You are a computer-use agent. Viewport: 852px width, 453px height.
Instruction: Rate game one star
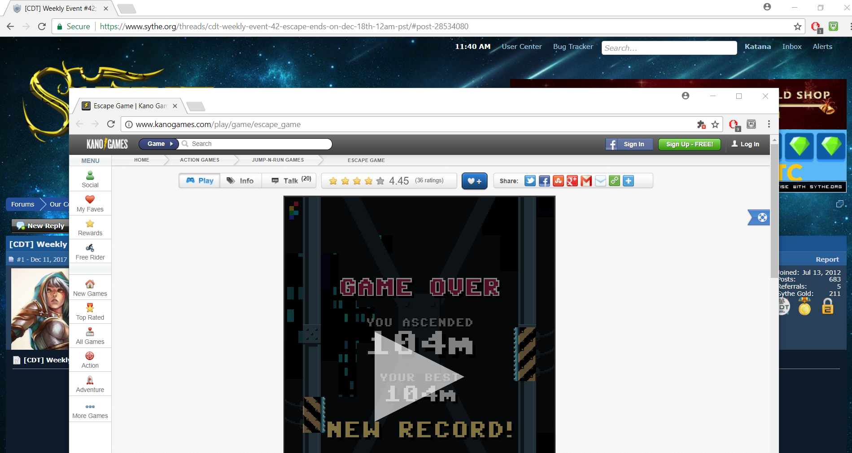point(333,181)
